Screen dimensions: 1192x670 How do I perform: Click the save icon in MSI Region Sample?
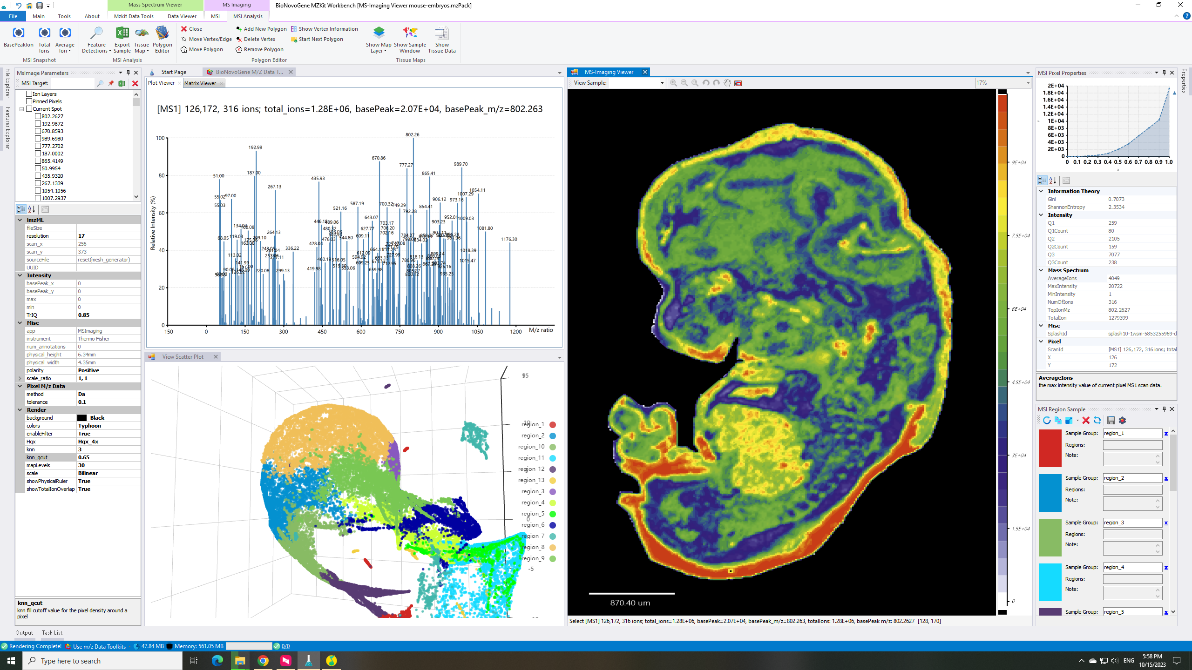(1111, 420)
